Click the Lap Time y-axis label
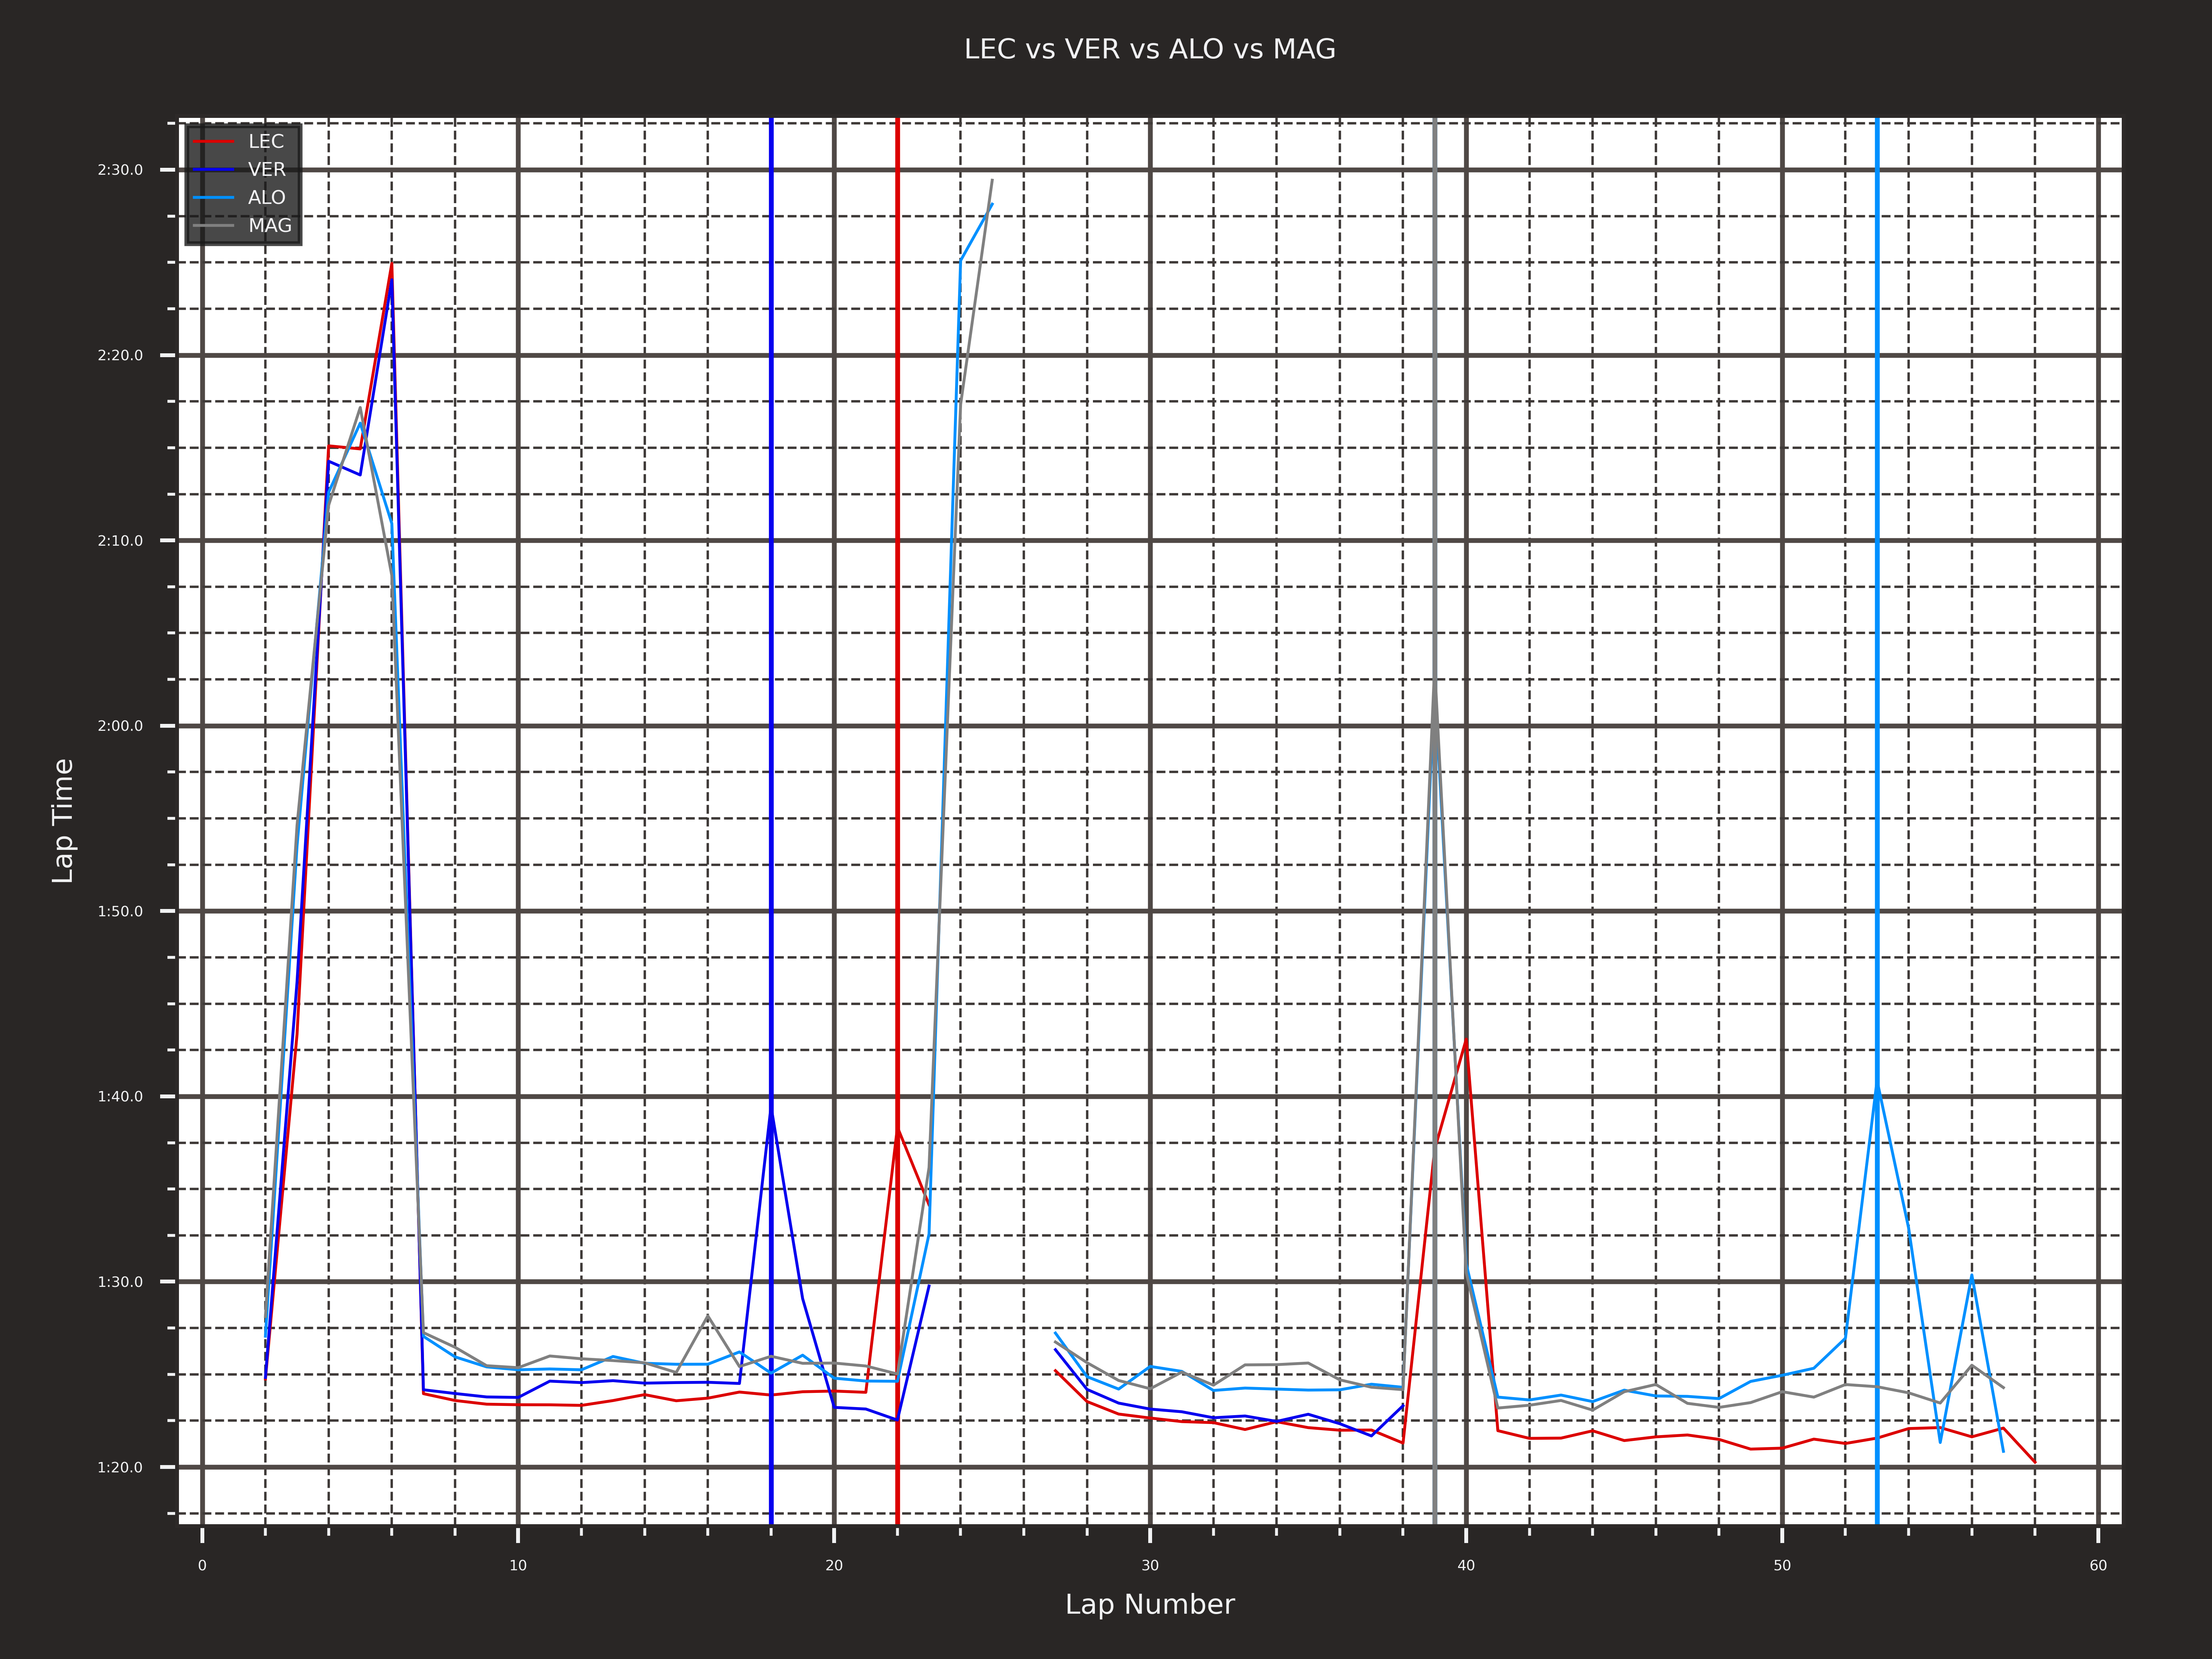 click(x=63, y=821)
